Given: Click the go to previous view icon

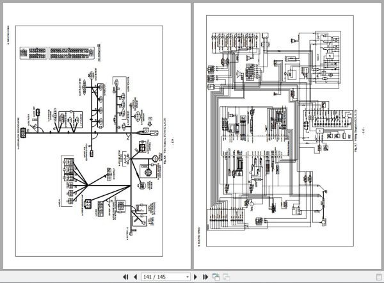Looking at the screenshot, I should tap(216, 277).
